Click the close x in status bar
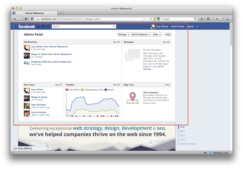243x169 pixels. click(13, 153)
